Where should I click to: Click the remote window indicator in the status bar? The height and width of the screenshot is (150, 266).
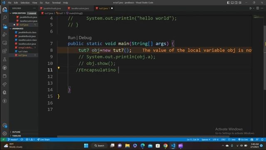(3, 140)
